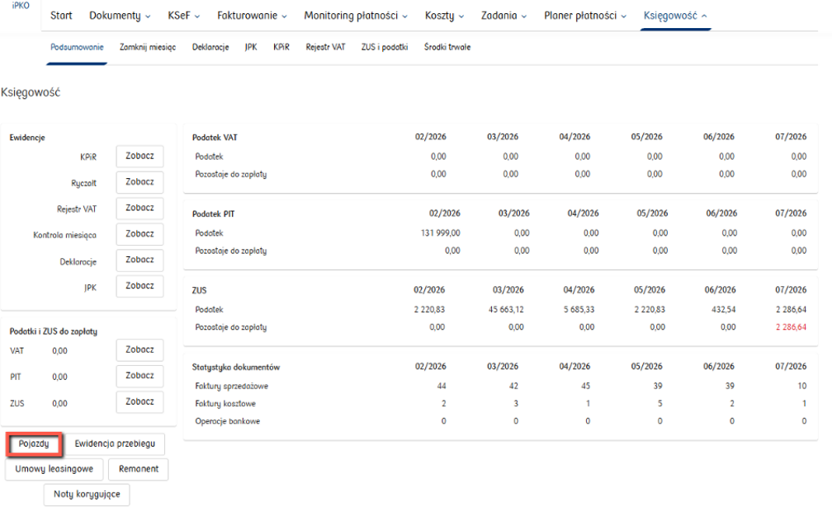Click ZUS value 5 685,33

579,310
